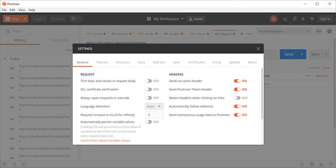Open the tab options ellipsis menu
The image size is (336, 168).
pos(249,34)
